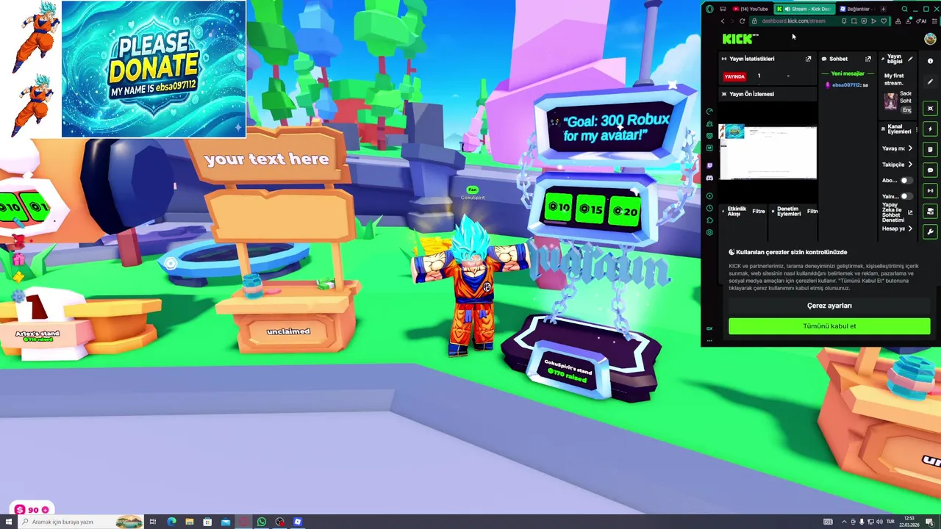Open Microsoft Edge from the taskbar

[x=171, y=522]
